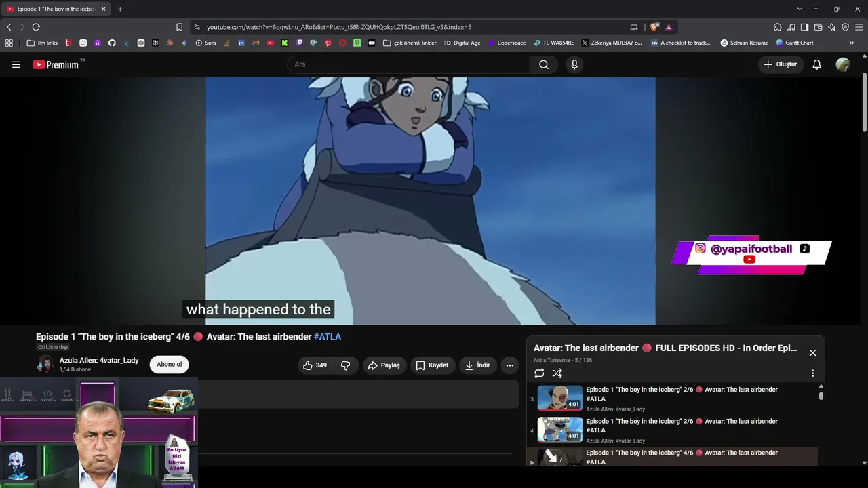868x488 pixels.
Task: Open YouTube notifications bell
Action: point(817,64)
